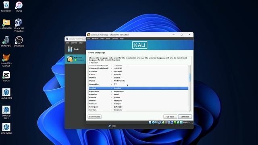258x145 pixels.
Task: Select Oracle VM VirtualBox desktop shortcut
Action: [x=19, y=25]
